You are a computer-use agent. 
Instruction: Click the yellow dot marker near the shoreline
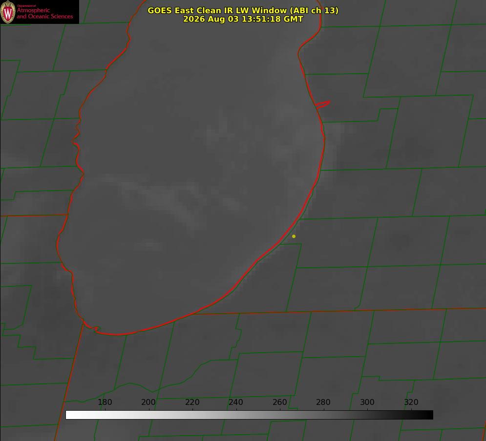[x=294, y=236]
